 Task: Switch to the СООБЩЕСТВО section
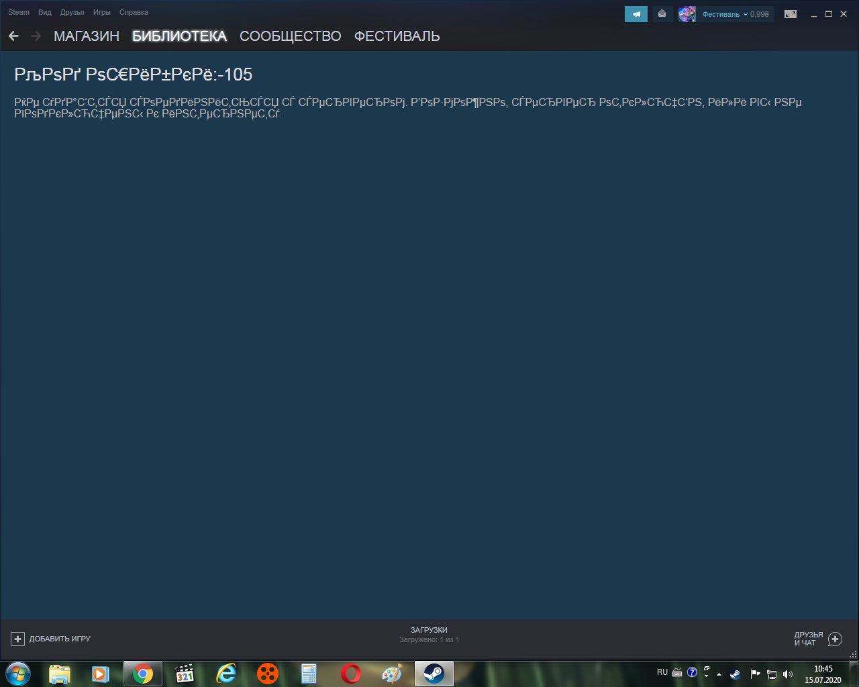point(290,36)
